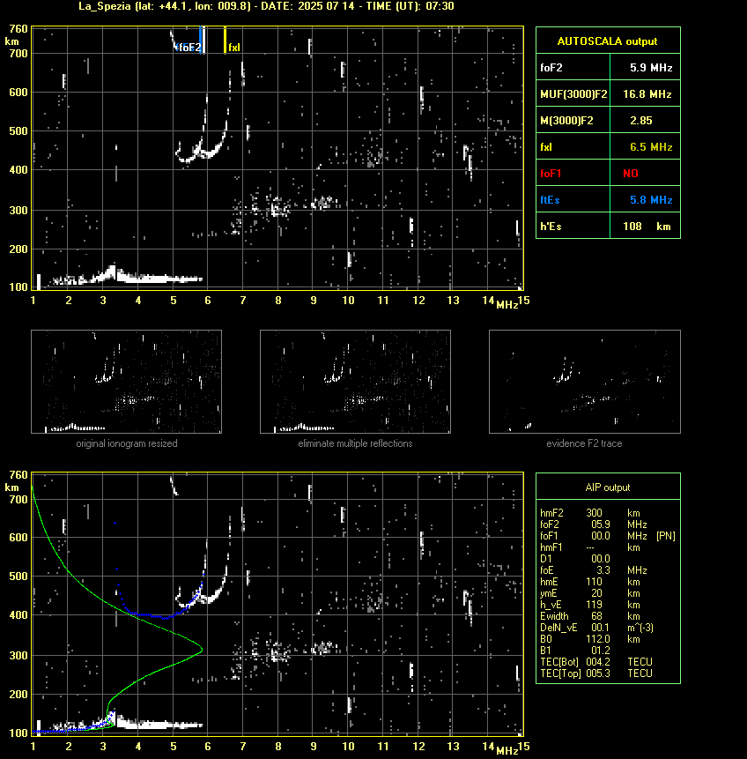Click the D1 00.0 entry
This screenshot has height=759, width=747.
tap(574, 559)
